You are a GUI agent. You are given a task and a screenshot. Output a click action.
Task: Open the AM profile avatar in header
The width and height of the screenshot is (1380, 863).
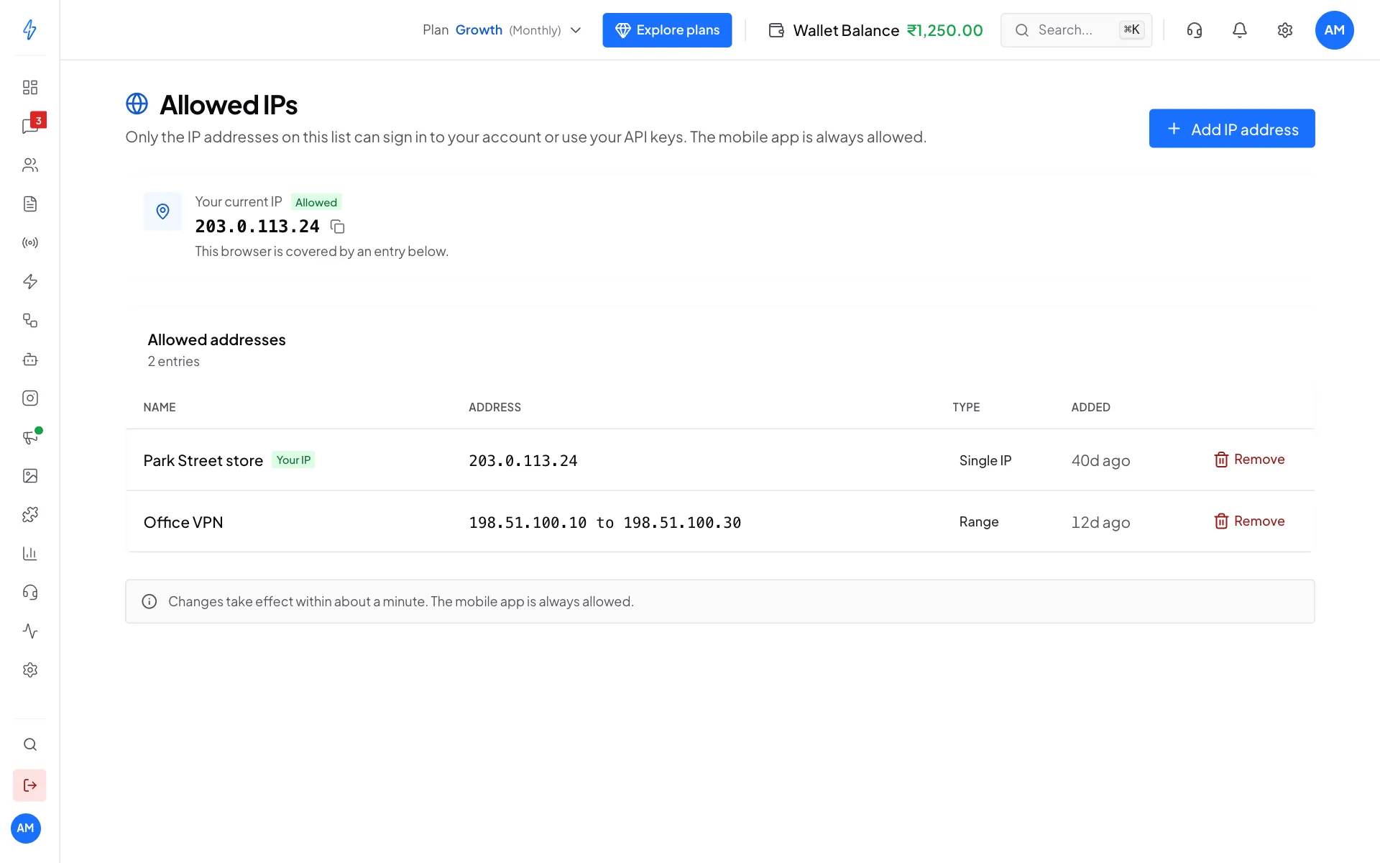coord(1334,30)
